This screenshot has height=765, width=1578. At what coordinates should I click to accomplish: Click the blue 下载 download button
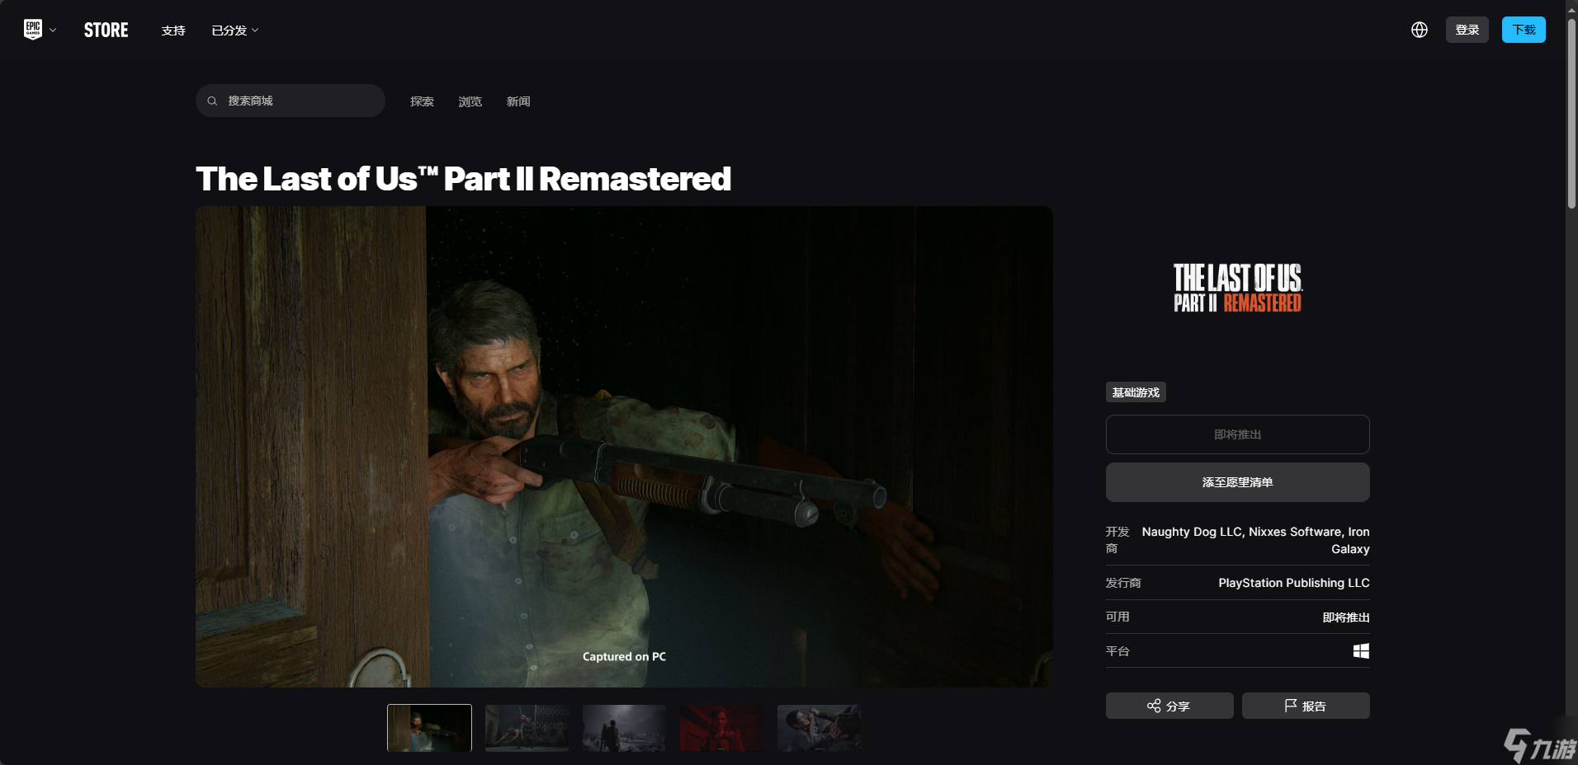(x=1524, y=30)
